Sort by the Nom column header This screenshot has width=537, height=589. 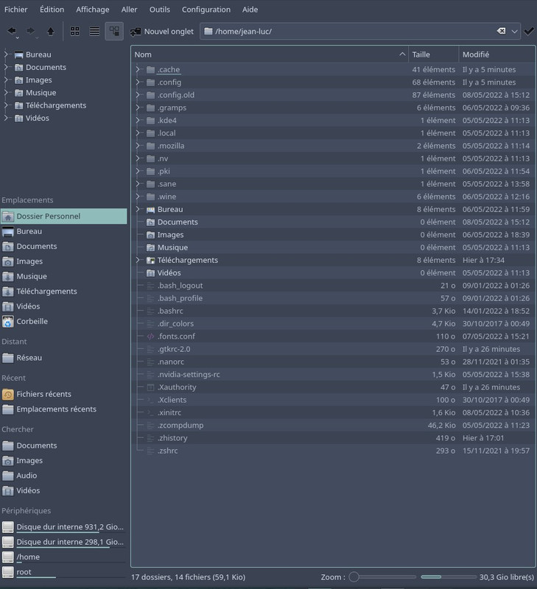click(270, 54)
